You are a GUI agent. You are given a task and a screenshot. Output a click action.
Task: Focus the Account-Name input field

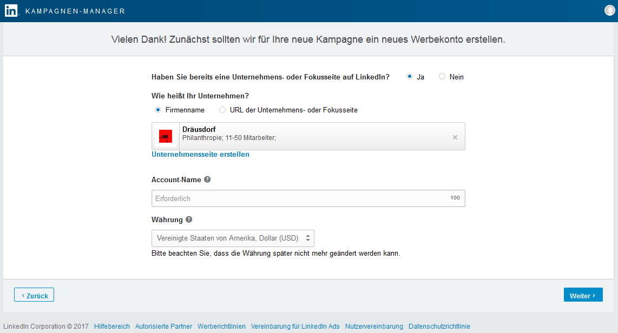(x=308, y=198)
